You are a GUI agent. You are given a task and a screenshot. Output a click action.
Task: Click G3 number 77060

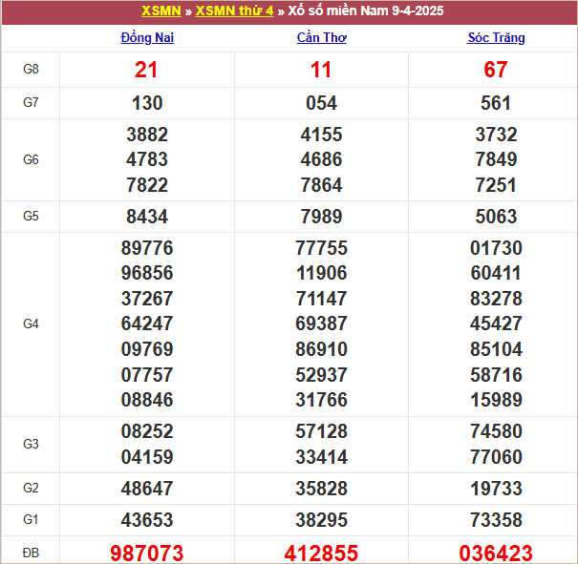coord(496,457)
